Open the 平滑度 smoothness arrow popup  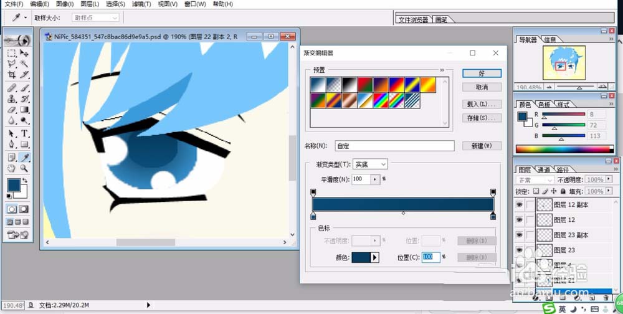click(x=375, y=179)
